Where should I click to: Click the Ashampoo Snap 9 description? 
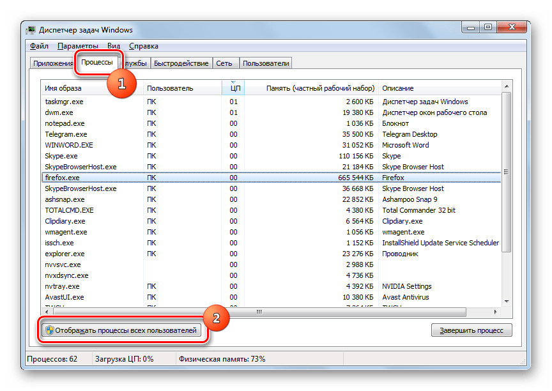pyautogui.click(x=410, y=199)
